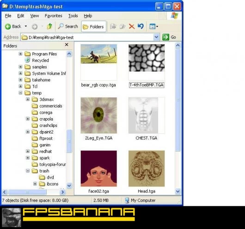The image size is (245, 229).
Task: Select the Head.tga thumbnail
Action: [x=147, y=169]
